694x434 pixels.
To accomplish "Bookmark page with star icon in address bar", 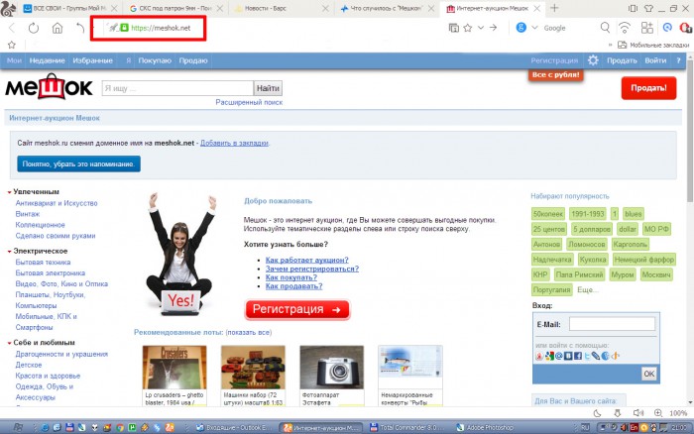I will click(467, 28).
